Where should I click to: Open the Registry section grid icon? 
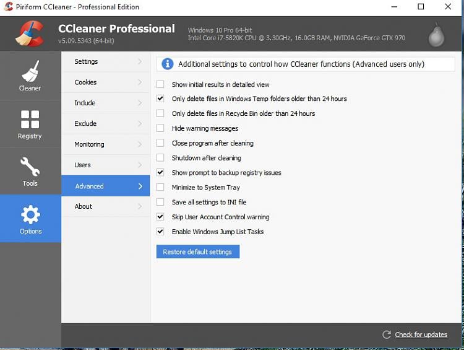[30, 119]
